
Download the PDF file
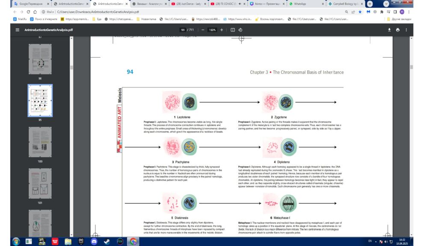point(389,30)
